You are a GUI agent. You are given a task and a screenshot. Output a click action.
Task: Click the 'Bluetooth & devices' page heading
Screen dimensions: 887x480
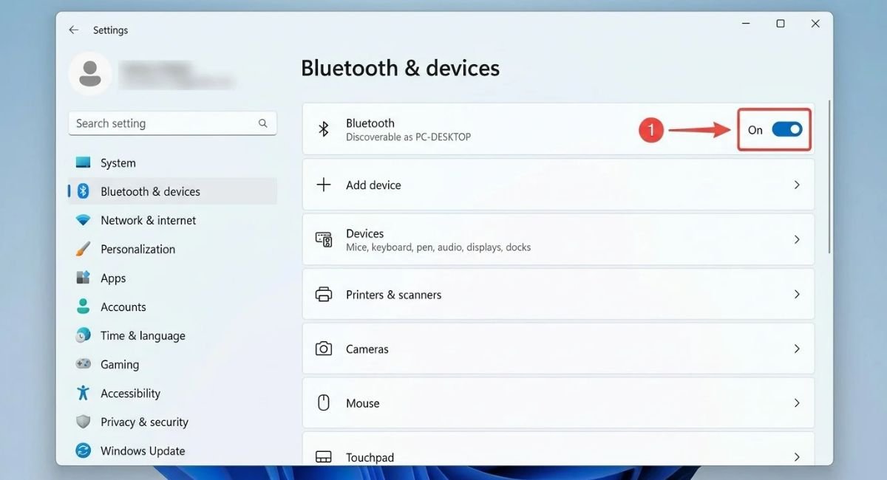click(400, 69)
